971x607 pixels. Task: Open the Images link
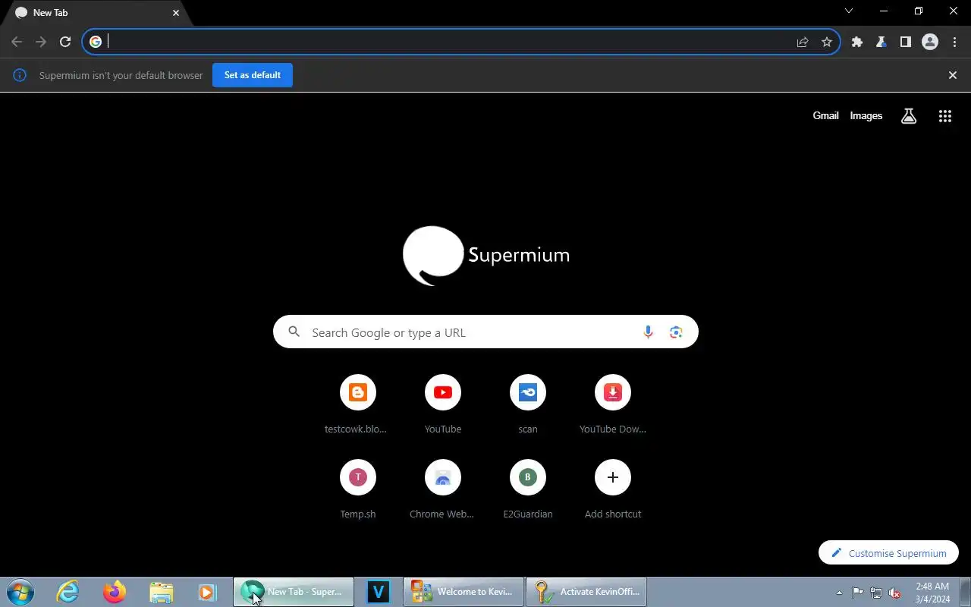tap(866, 116)
